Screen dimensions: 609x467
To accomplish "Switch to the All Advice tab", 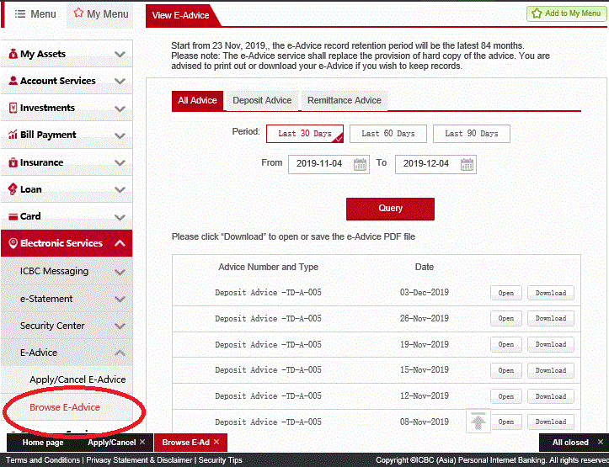I will 197,101.
